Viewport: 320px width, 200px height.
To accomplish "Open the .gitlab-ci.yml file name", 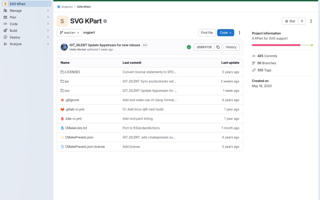I will click(x=75, y=109).
